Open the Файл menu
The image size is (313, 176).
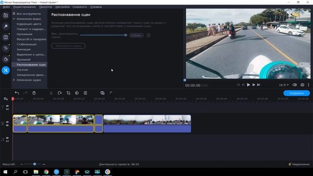(6, 7)
